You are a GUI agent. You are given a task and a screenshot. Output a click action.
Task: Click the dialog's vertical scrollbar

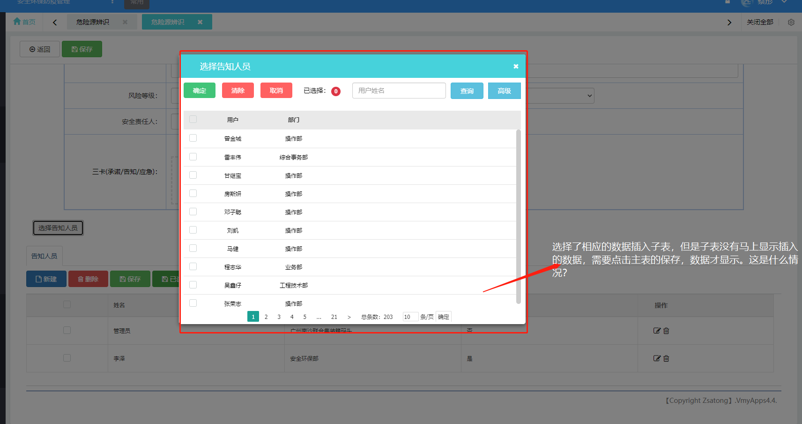click(518, 217)
